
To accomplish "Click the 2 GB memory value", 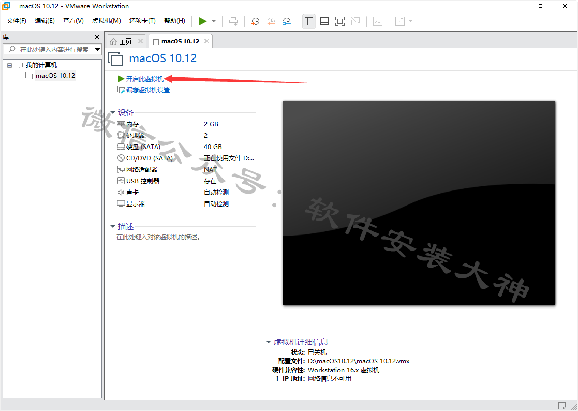I will click(211, 124).
